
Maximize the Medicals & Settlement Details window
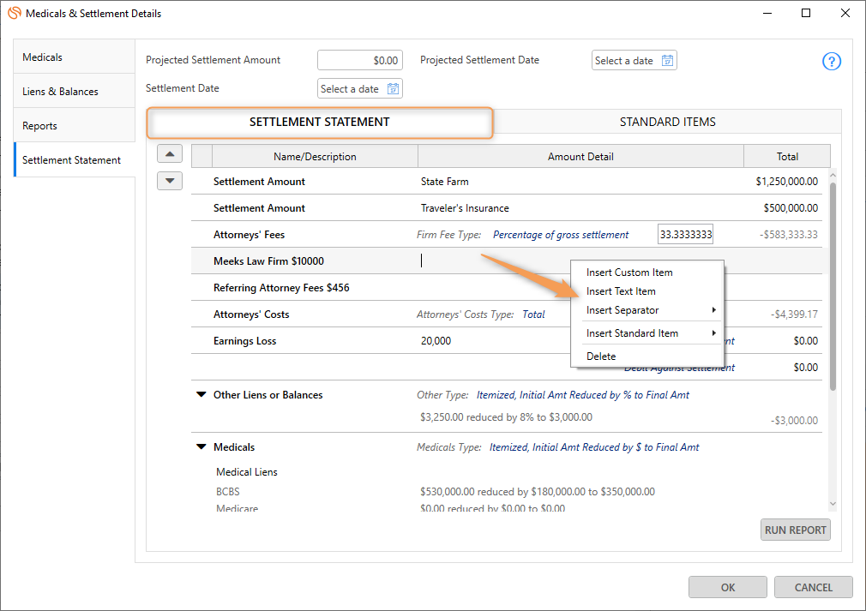coord(806,13)
